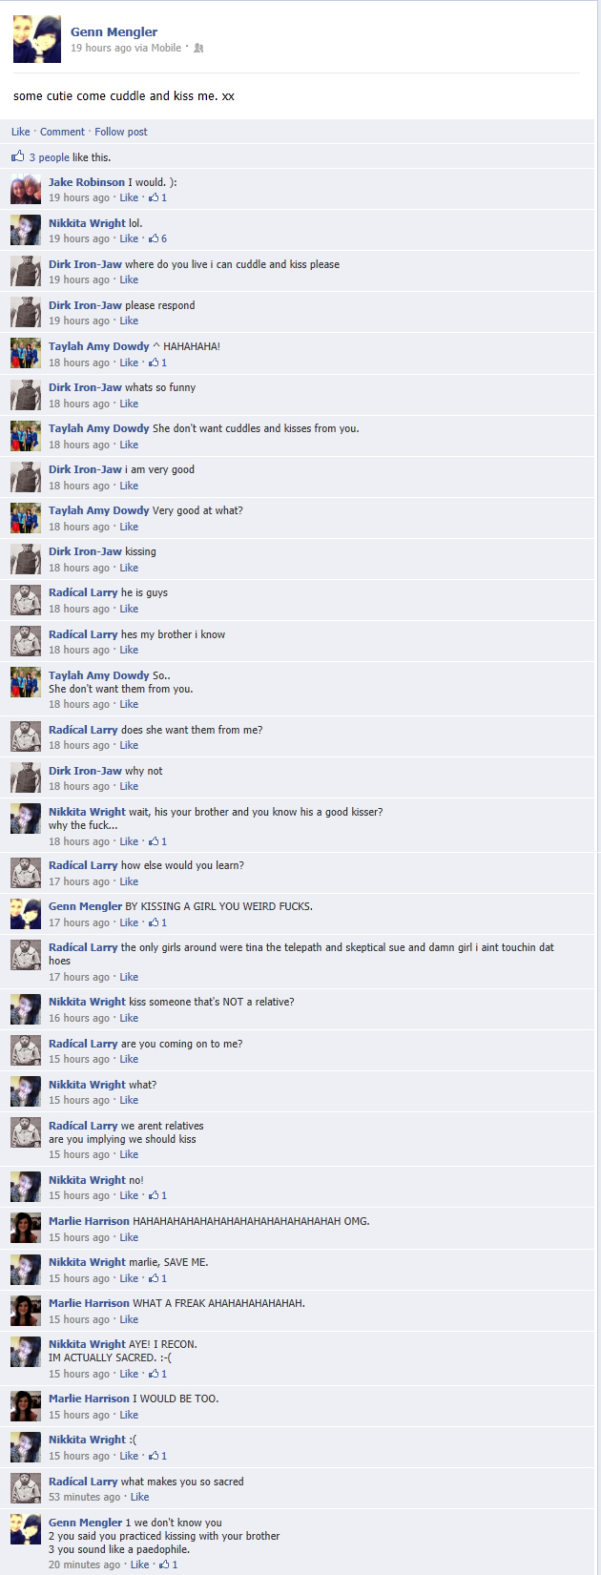Open the '3 people' likers list
Image resolution: width=601 pixels, height=1575 pixels.
coord(49,157)
